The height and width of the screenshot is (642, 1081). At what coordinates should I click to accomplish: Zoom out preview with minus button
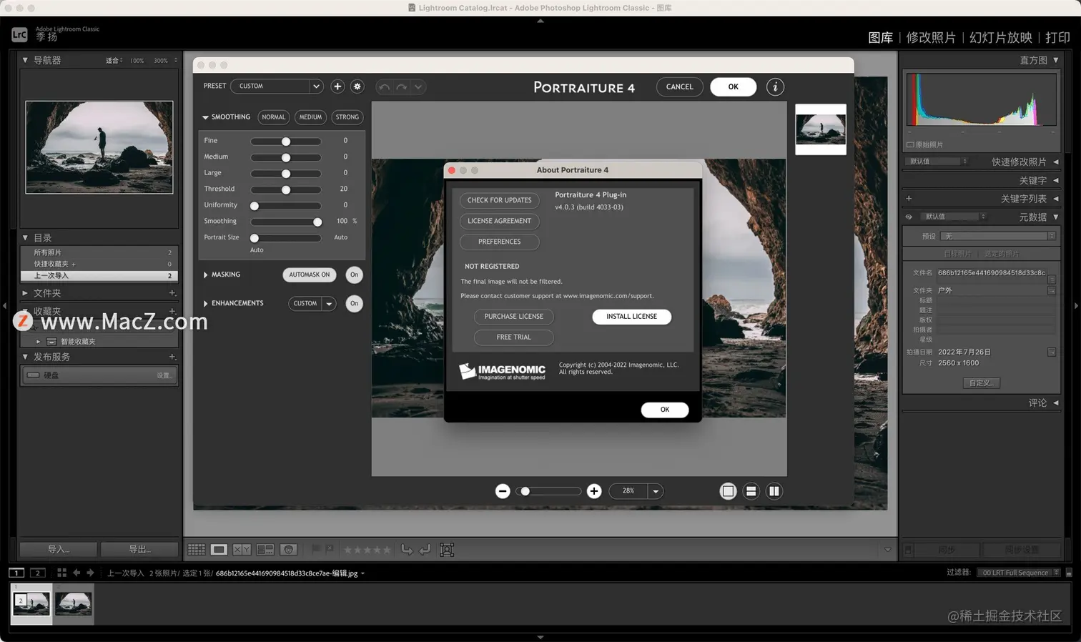tap(503, 491)
